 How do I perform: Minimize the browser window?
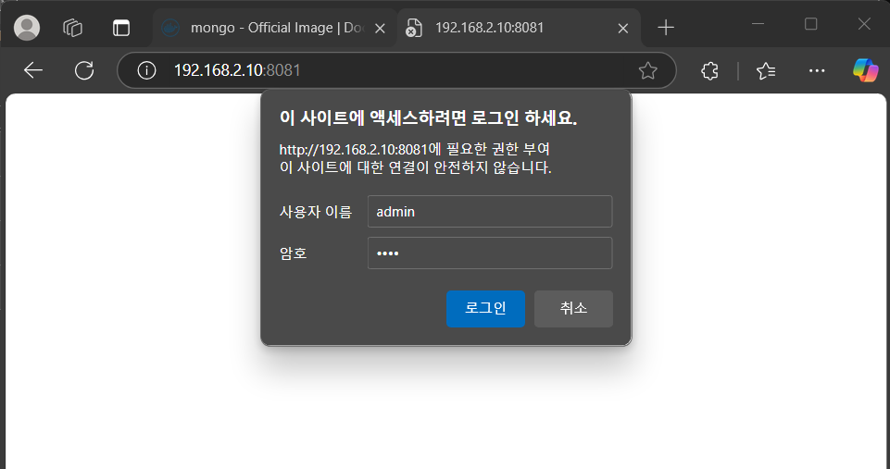pos(758,24)
